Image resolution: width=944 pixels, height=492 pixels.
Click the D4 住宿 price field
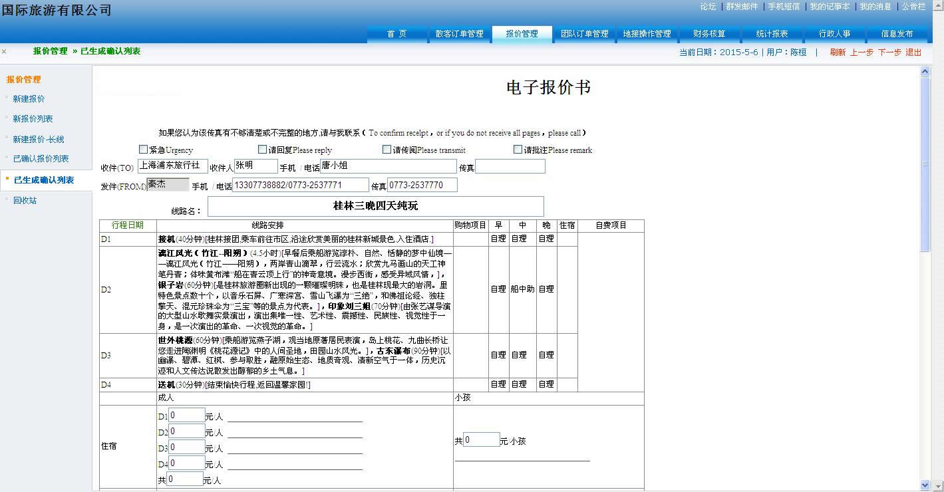(x=186, y=463)
